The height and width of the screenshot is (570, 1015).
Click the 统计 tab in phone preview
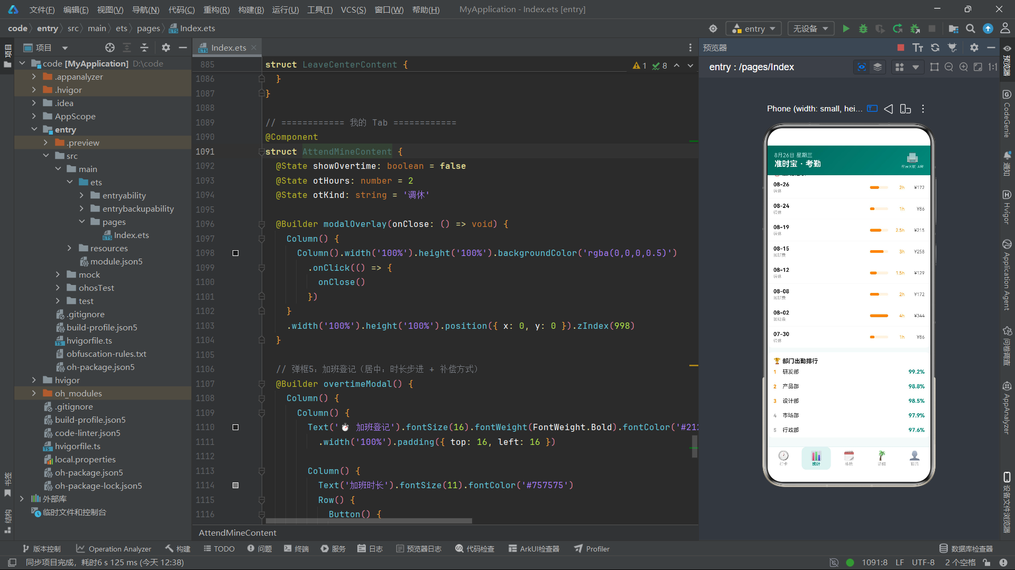pyautogui.click(x=816, y=458)
